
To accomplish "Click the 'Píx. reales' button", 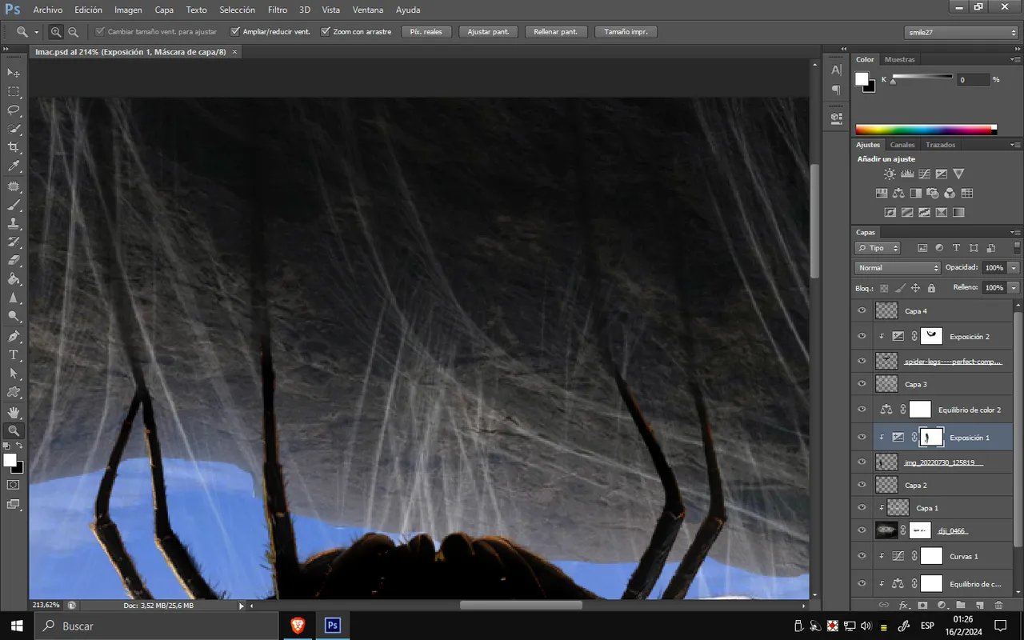I will tap(426, 32).
